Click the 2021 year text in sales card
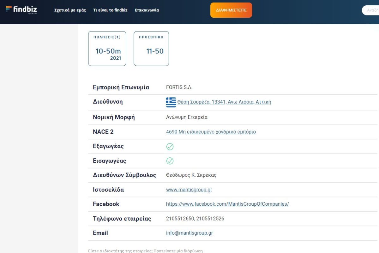Screen dimensions: 379x253 pos(116,58)
